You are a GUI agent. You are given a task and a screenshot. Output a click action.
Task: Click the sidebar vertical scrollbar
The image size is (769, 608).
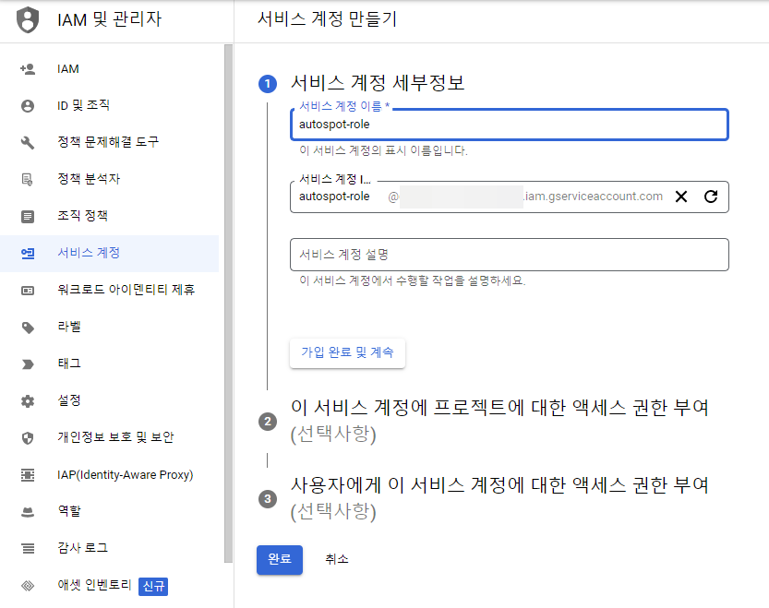228,304
